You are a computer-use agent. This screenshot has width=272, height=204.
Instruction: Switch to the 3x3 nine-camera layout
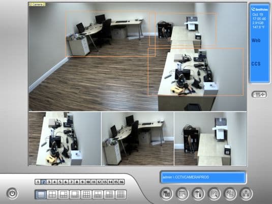click(86, 194)
